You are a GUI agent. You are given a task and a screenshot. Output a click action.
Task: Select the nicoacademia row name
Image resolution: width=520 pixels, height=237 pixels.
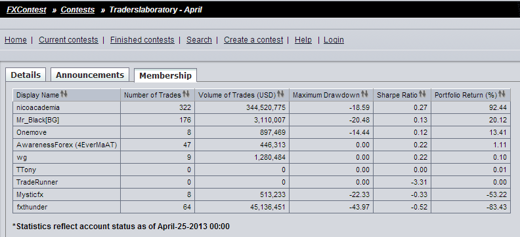38,107
